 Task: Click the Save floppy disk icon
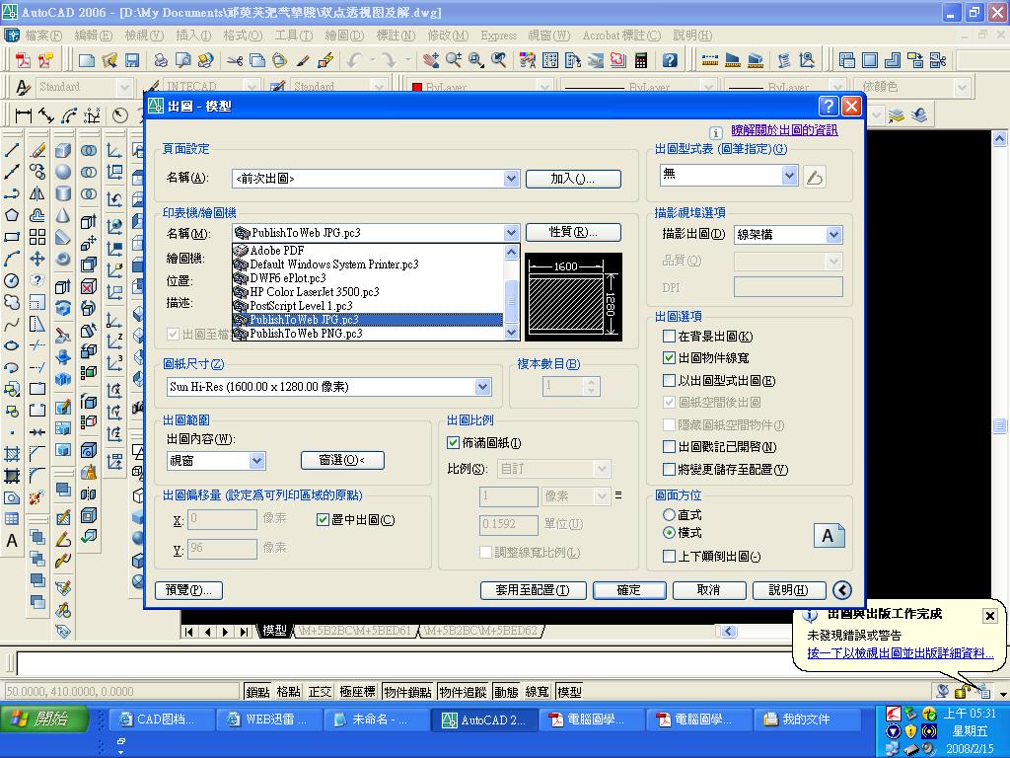click(x=132, y=60)
